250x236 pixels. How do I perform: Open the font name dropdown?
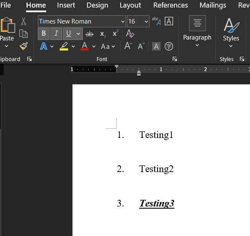click(x=123, y=21)
